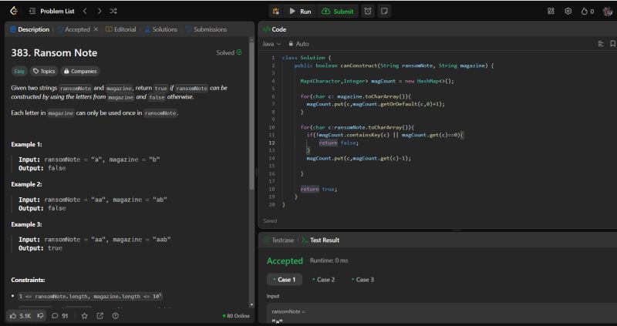Viewport: 617px width, 326px height.
Task: Open the Problem List panel
Action: pos(52,11)
